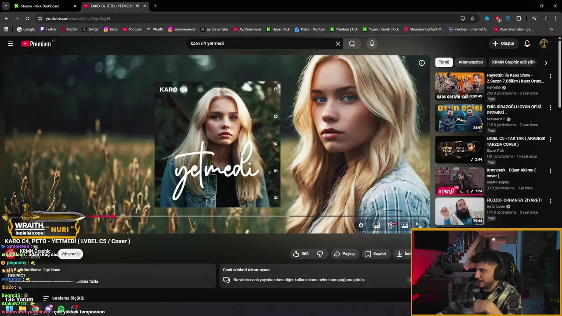The image size is (562, 316).
Task: Start voice search with the microphone
Action: [x=372, y=43]
